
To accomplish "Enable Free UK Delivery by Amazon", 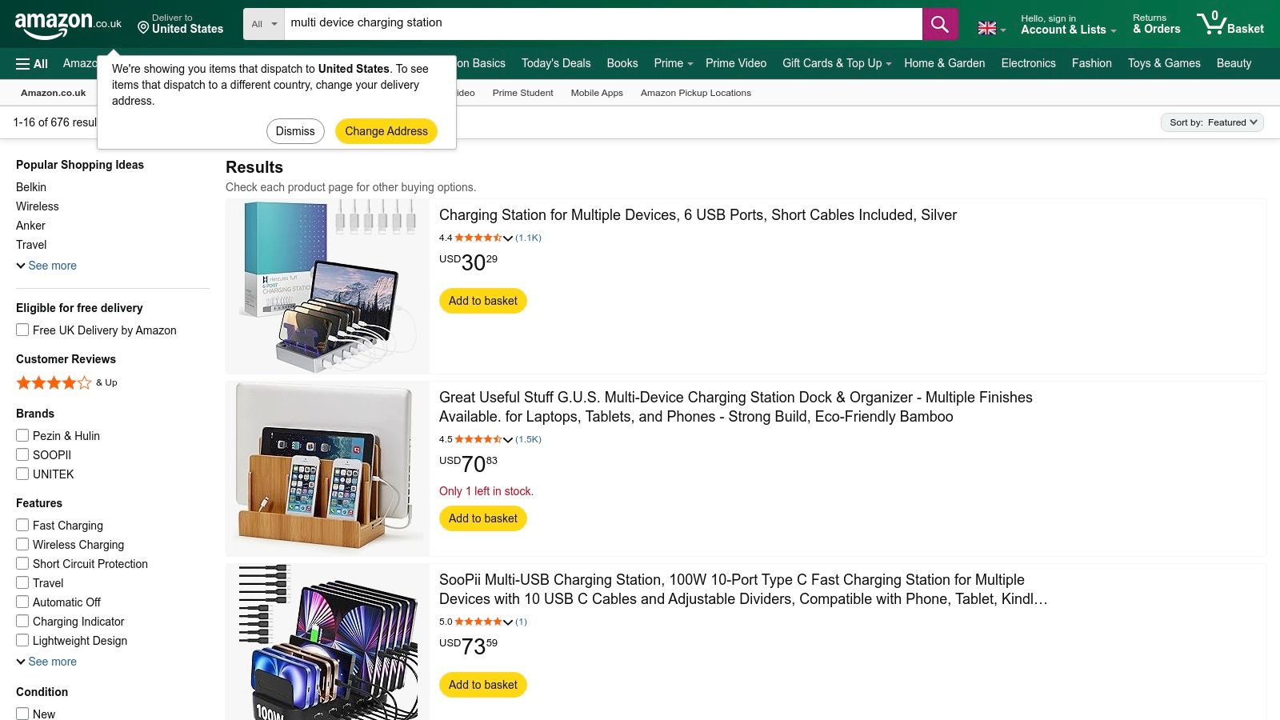I will pos(22,329).
